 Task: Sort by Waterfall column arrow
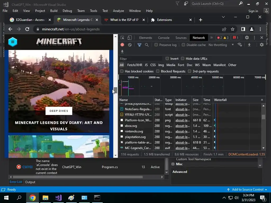pos(262,100)
